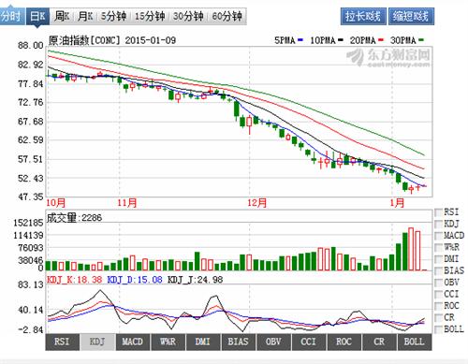Open the 月K monthly chart tab
This screenshot has height=364, width=468.
[x=85, y=16]
